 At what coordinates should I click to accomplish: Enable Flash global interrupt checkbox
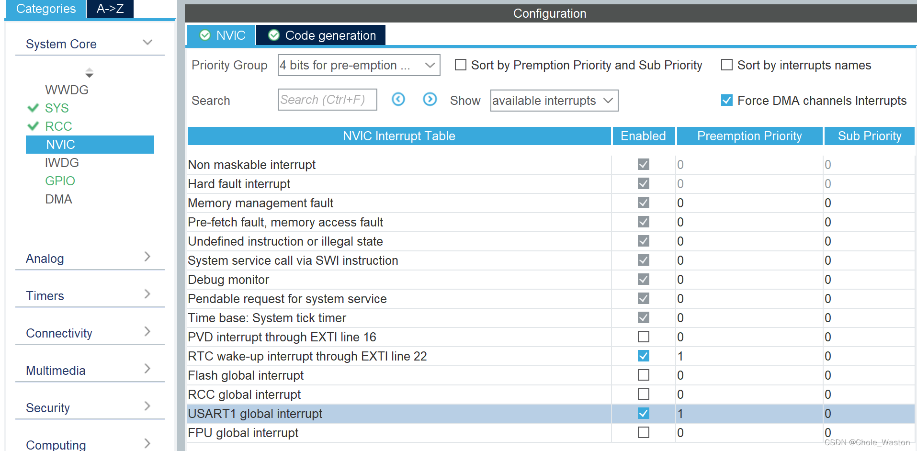click(644, 375)
